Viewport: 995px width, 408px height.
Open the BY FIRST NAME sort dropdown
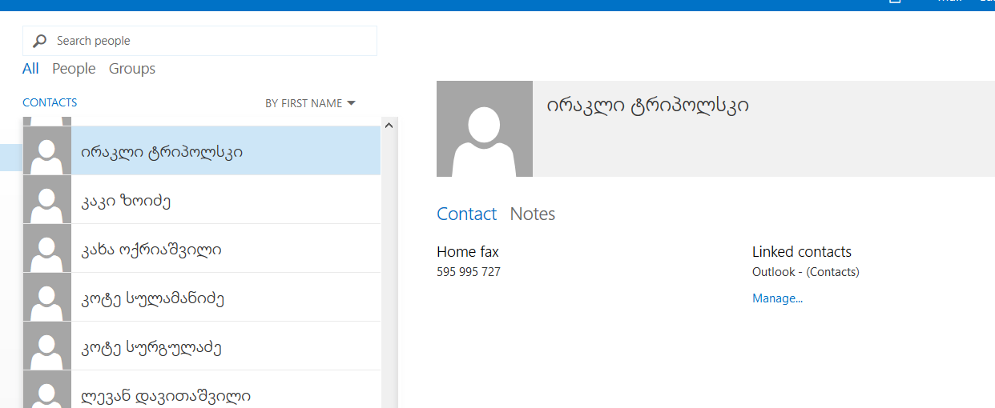[x=310, y=103]
